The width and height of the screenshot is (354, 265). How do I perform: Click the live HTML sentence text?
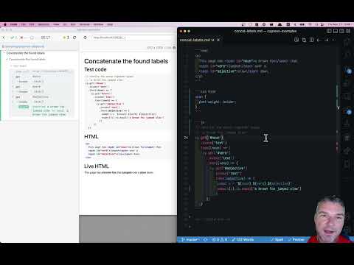pyautogui.click(x=119, y=172)
